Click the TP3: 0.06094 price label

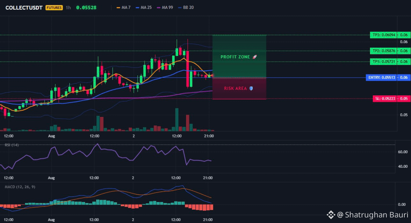pos(384,35)
